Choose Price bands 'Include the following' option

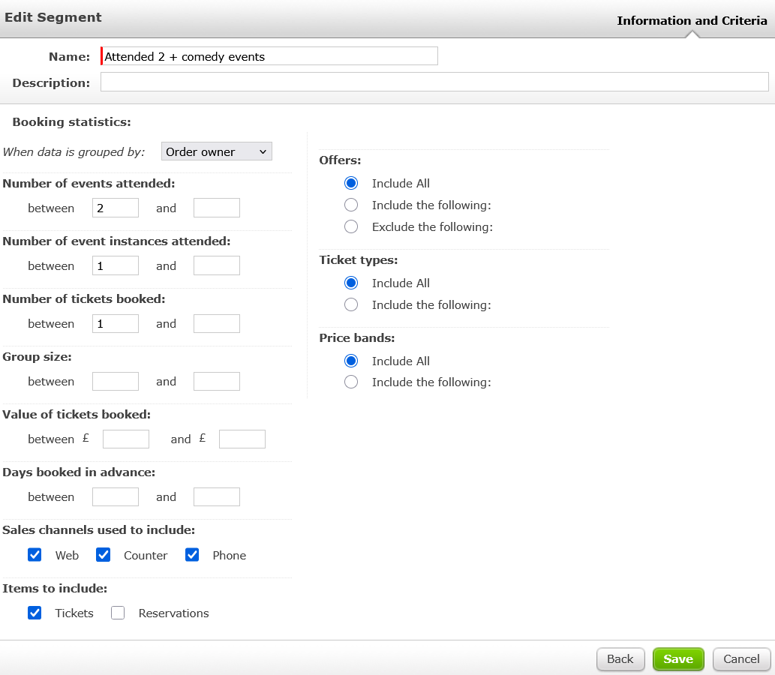pos(351,382)
